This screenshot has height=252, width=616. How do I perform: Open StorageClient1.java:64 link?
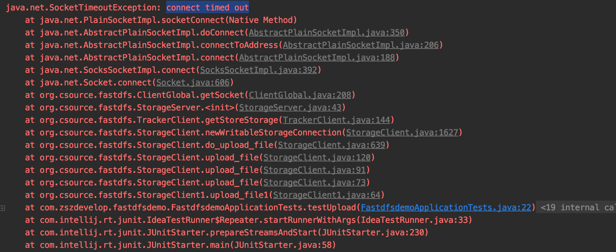tap(327, 195)
